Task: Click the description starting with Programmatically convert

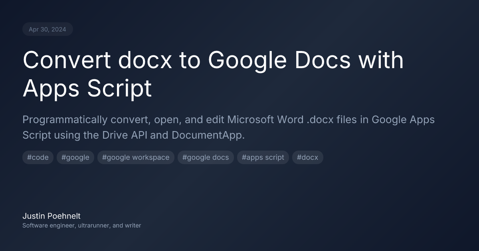Action: click(x=228, y=127)
